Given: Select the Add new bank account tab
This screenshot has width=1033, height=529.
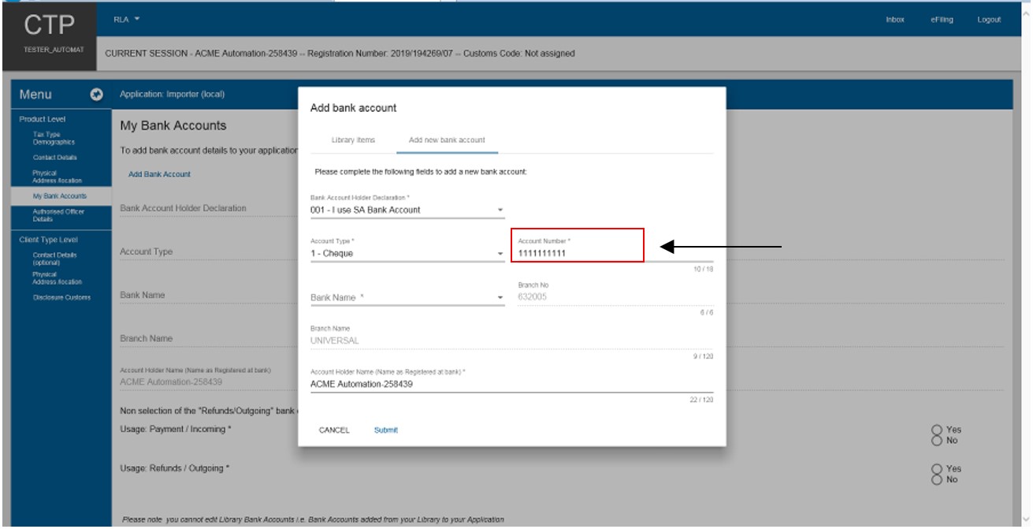Looking at the screenshot, I should point(447,140).
